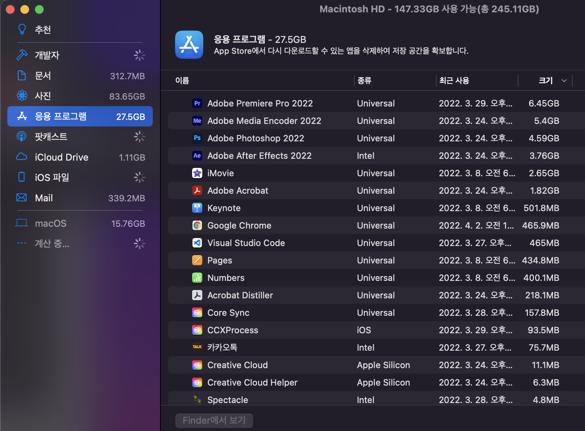
Task: Click the Creative Cloud Helper icon
Action: pos(197,382)
